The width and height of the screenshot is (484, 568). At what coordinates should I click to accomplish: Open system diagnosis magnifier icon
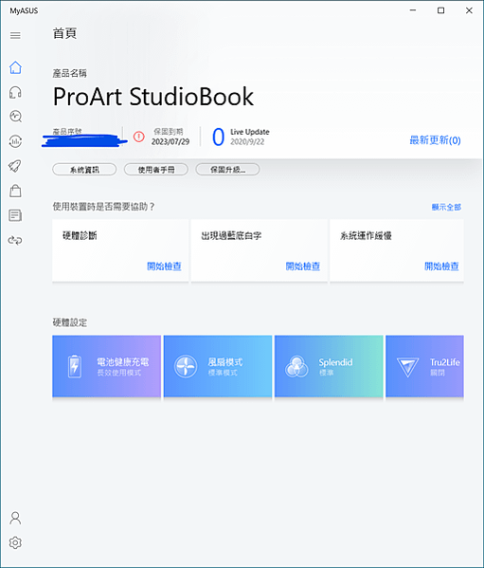[x=15, y=117]
